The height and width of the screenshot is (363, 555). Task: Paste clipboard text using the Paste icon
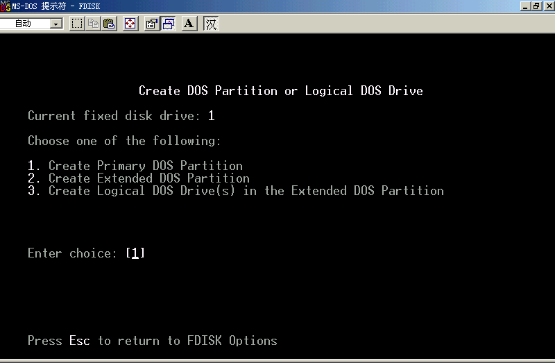tap(109, 24)
